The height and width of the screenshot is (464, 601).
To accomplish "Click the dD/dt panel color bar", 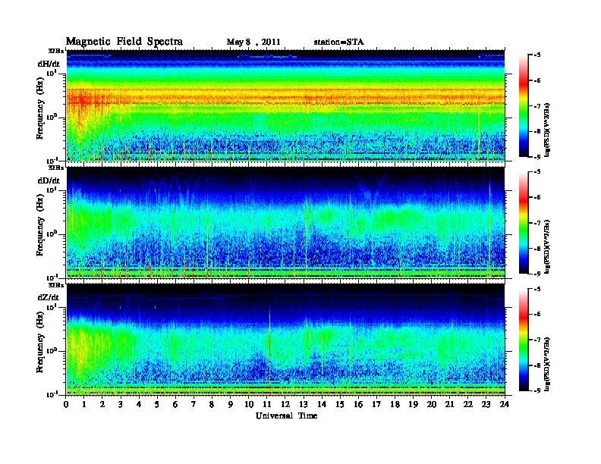I will 524,223.
